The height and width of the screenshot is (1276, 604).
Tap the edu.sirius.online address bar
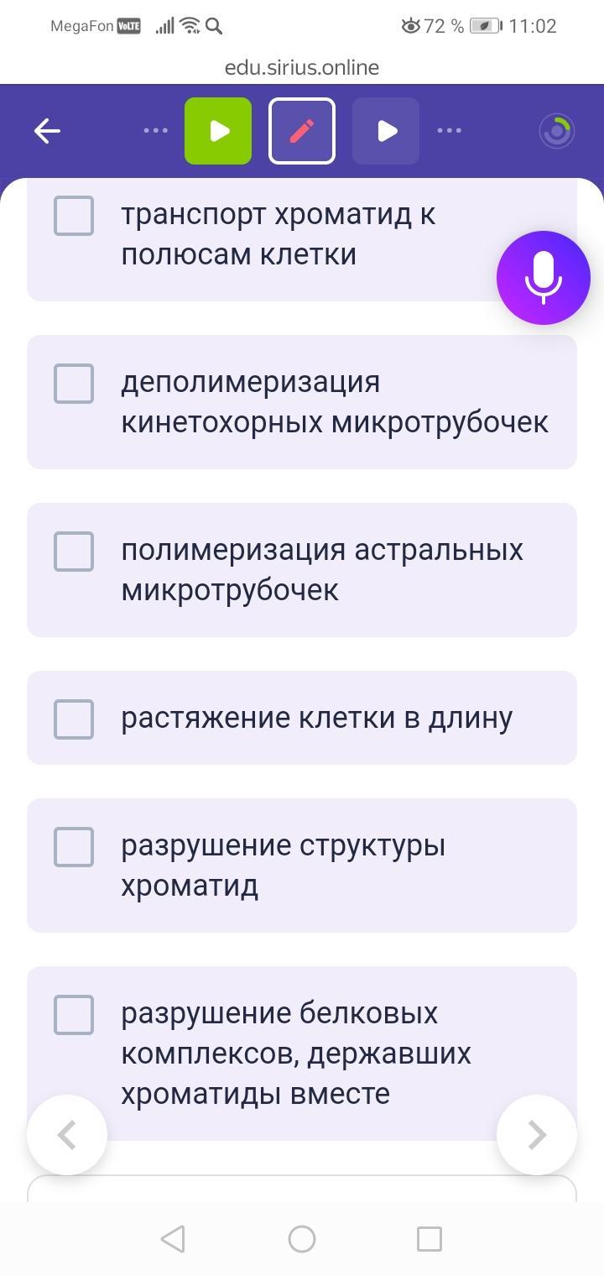click(x=302, y=67)
